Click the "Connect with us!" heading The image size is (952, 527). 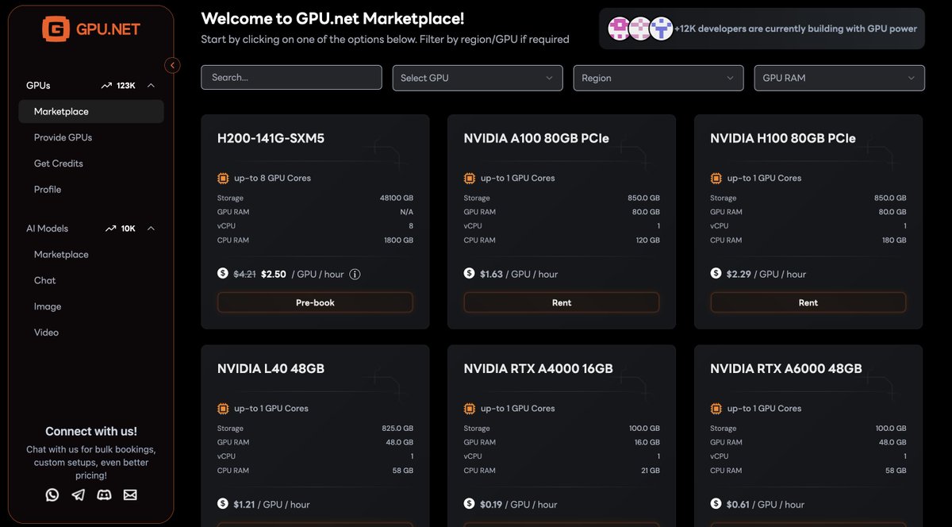coord(91,431)
